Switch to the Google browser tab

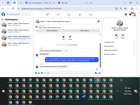(21, 3)
